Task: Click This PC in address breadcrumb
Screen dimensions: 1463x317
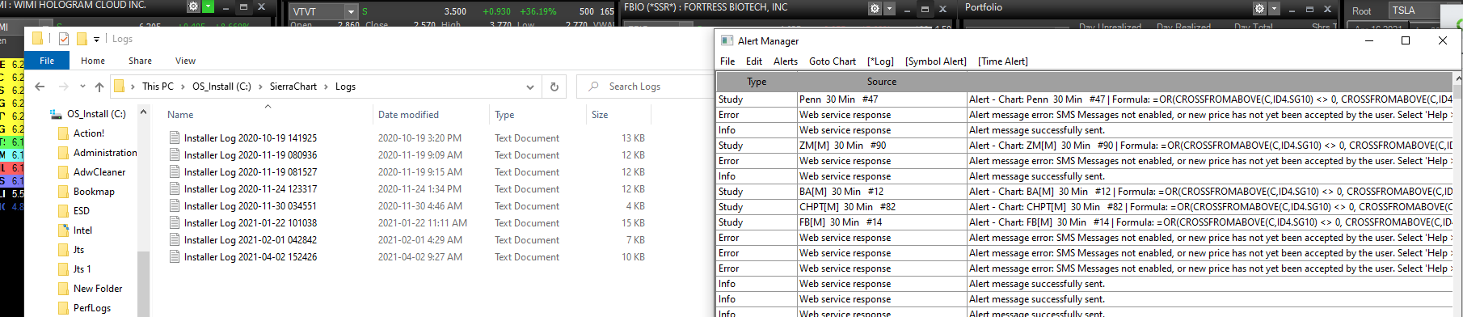Action: point(158,87)
